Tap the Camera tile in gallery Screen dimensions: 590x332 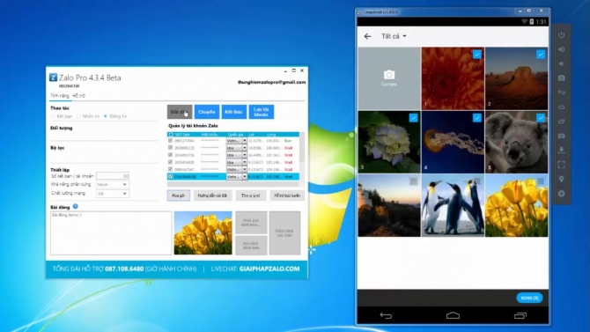pos(389,78)
